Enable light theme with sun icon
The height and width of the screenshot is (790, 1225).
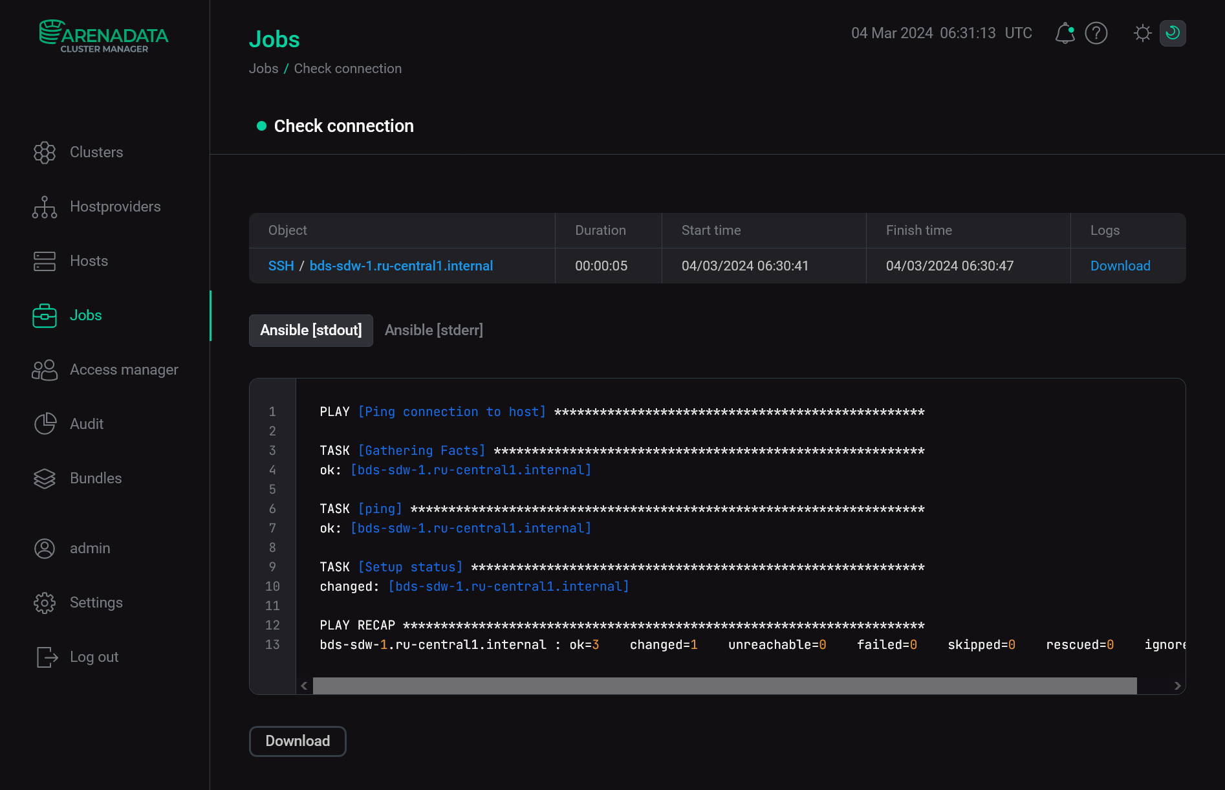tap(1142, 33)
